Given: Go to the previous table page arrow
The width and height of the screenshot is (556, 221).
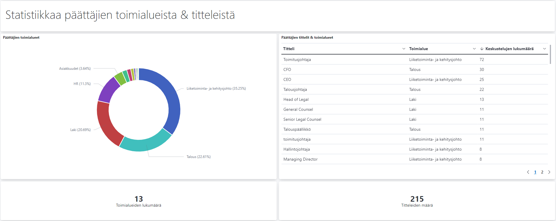Looking at the screenshot, I should click(528, 172).
